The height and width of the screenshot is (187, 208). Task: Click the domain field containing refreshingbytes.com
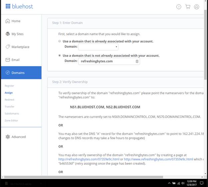(x=109, y=61)
